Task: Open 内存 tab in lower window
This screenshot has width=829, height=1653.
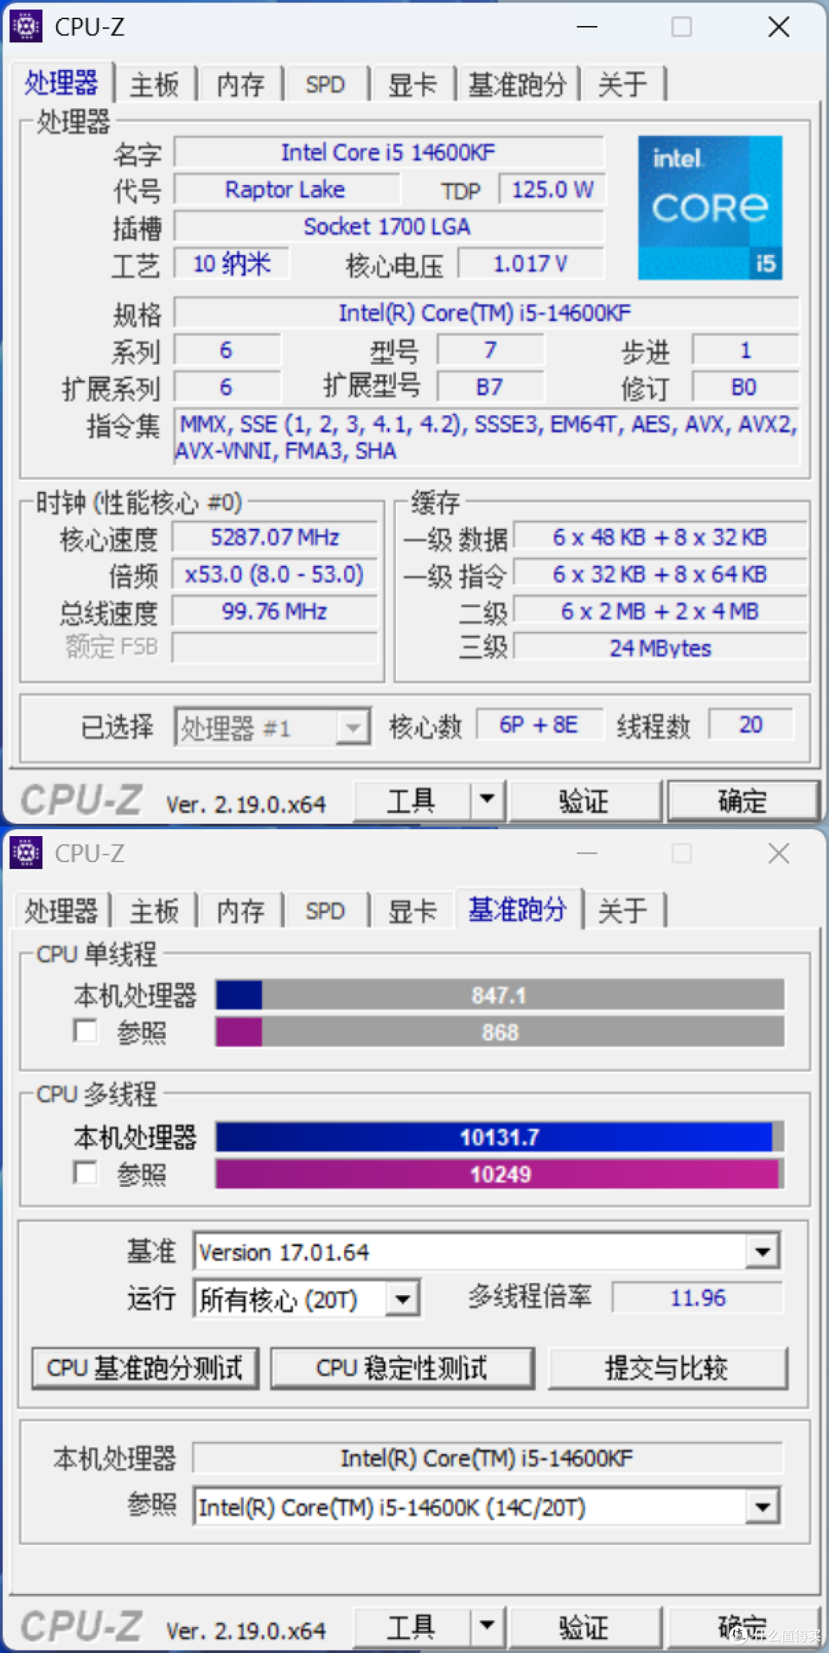Action: 240,911
